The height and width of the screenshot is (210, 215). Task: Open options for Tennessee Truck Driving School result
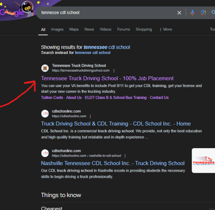coord(114,71)
